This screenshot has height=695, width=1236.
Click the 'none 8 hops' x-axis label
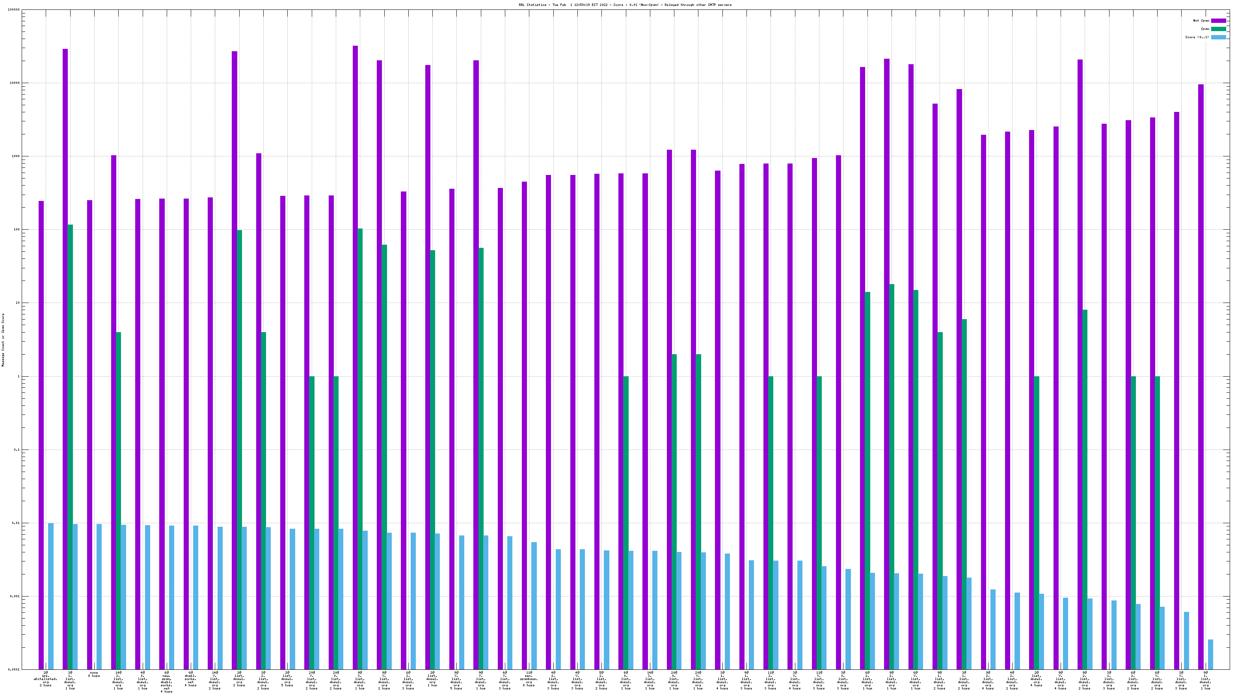pos(94,675)
